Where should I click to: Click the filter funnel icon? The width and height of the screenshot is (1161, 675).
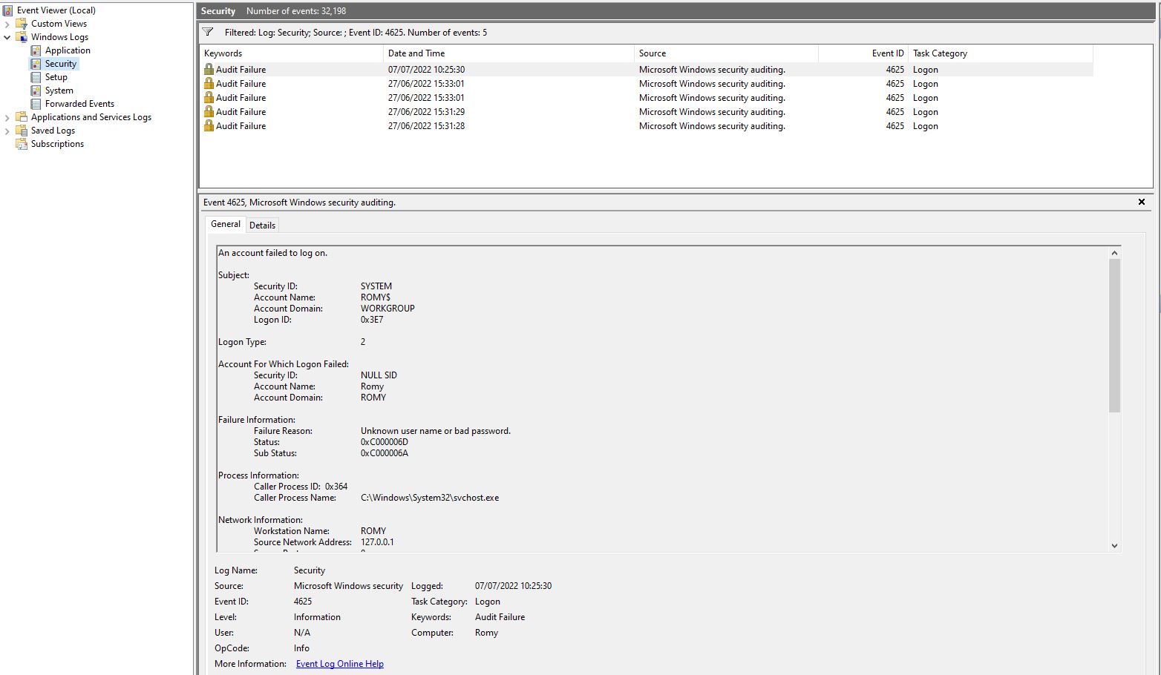pyautogui.click(x=209, y=33)
